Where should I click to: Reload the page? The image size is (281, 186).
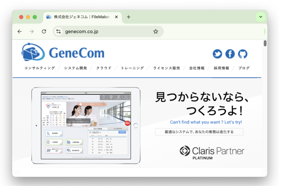44,32
